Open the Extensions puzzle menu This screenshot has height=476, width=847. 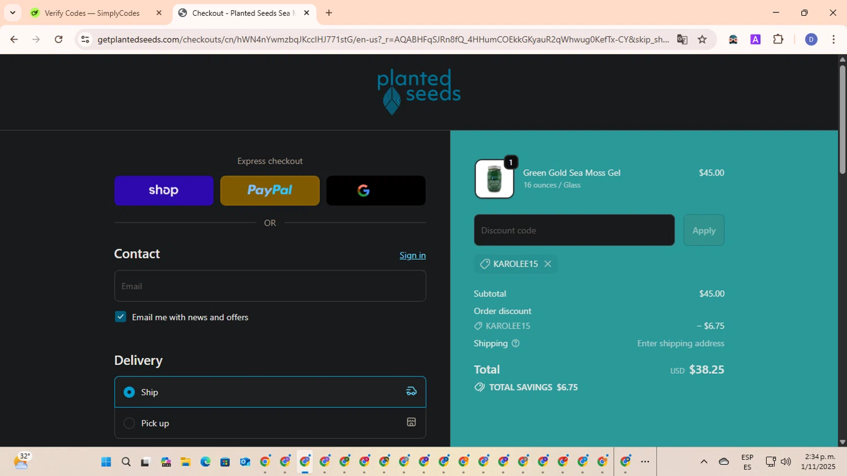[778, 40]
